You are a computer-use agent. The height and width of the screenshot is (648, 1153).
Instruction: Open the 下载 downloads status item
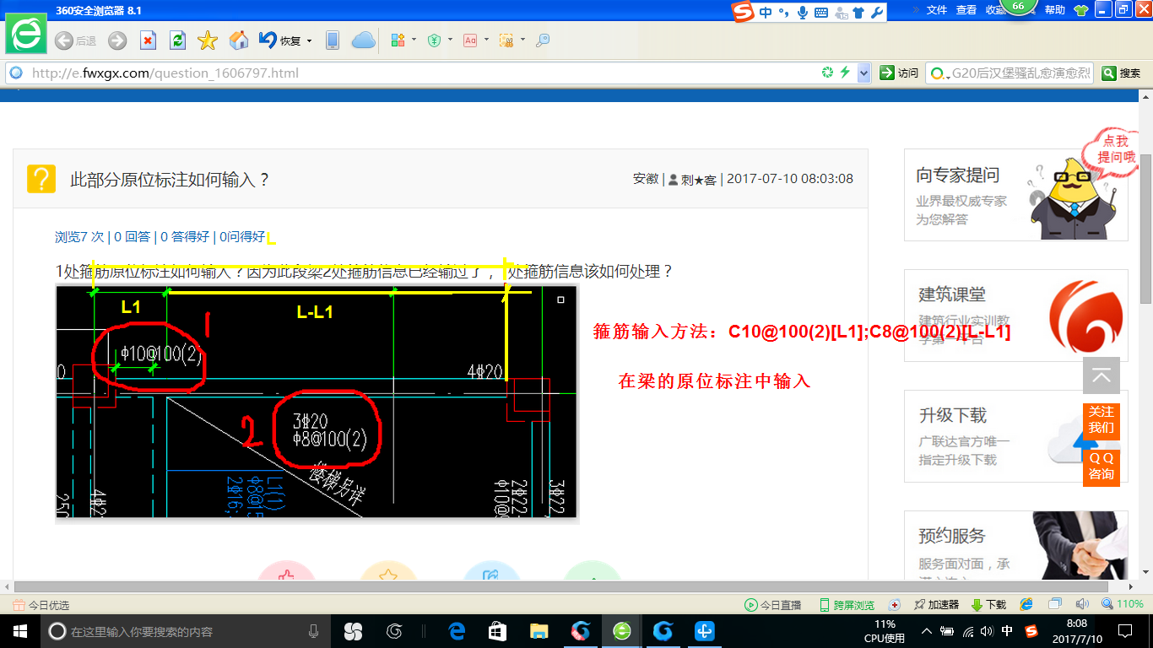(988, 605)
